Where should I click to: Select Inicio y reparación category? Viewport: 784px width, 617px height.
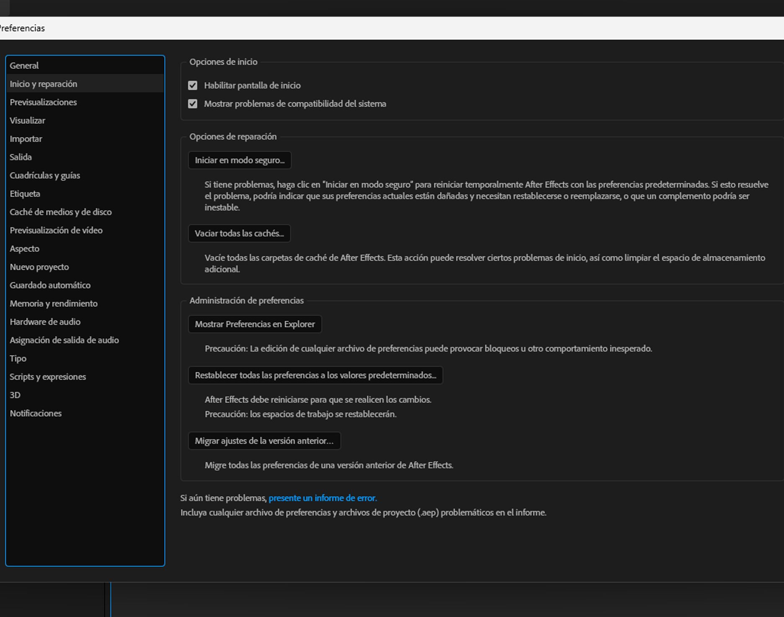(85, 84)
